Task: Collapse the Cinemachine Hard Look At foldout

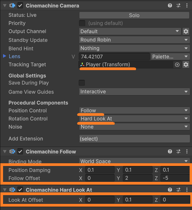Action: (x=5, y=190)
